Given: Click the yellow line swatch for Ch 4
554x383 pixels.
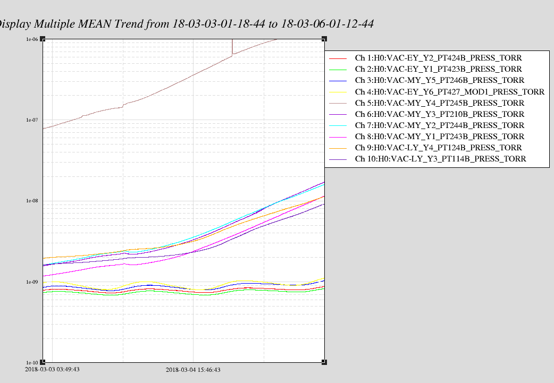Looking at the screenshot, I should pos(338,92).
